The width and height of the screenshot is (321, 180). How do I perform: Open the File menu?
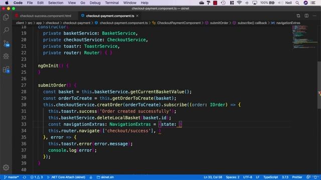(30, 2)
